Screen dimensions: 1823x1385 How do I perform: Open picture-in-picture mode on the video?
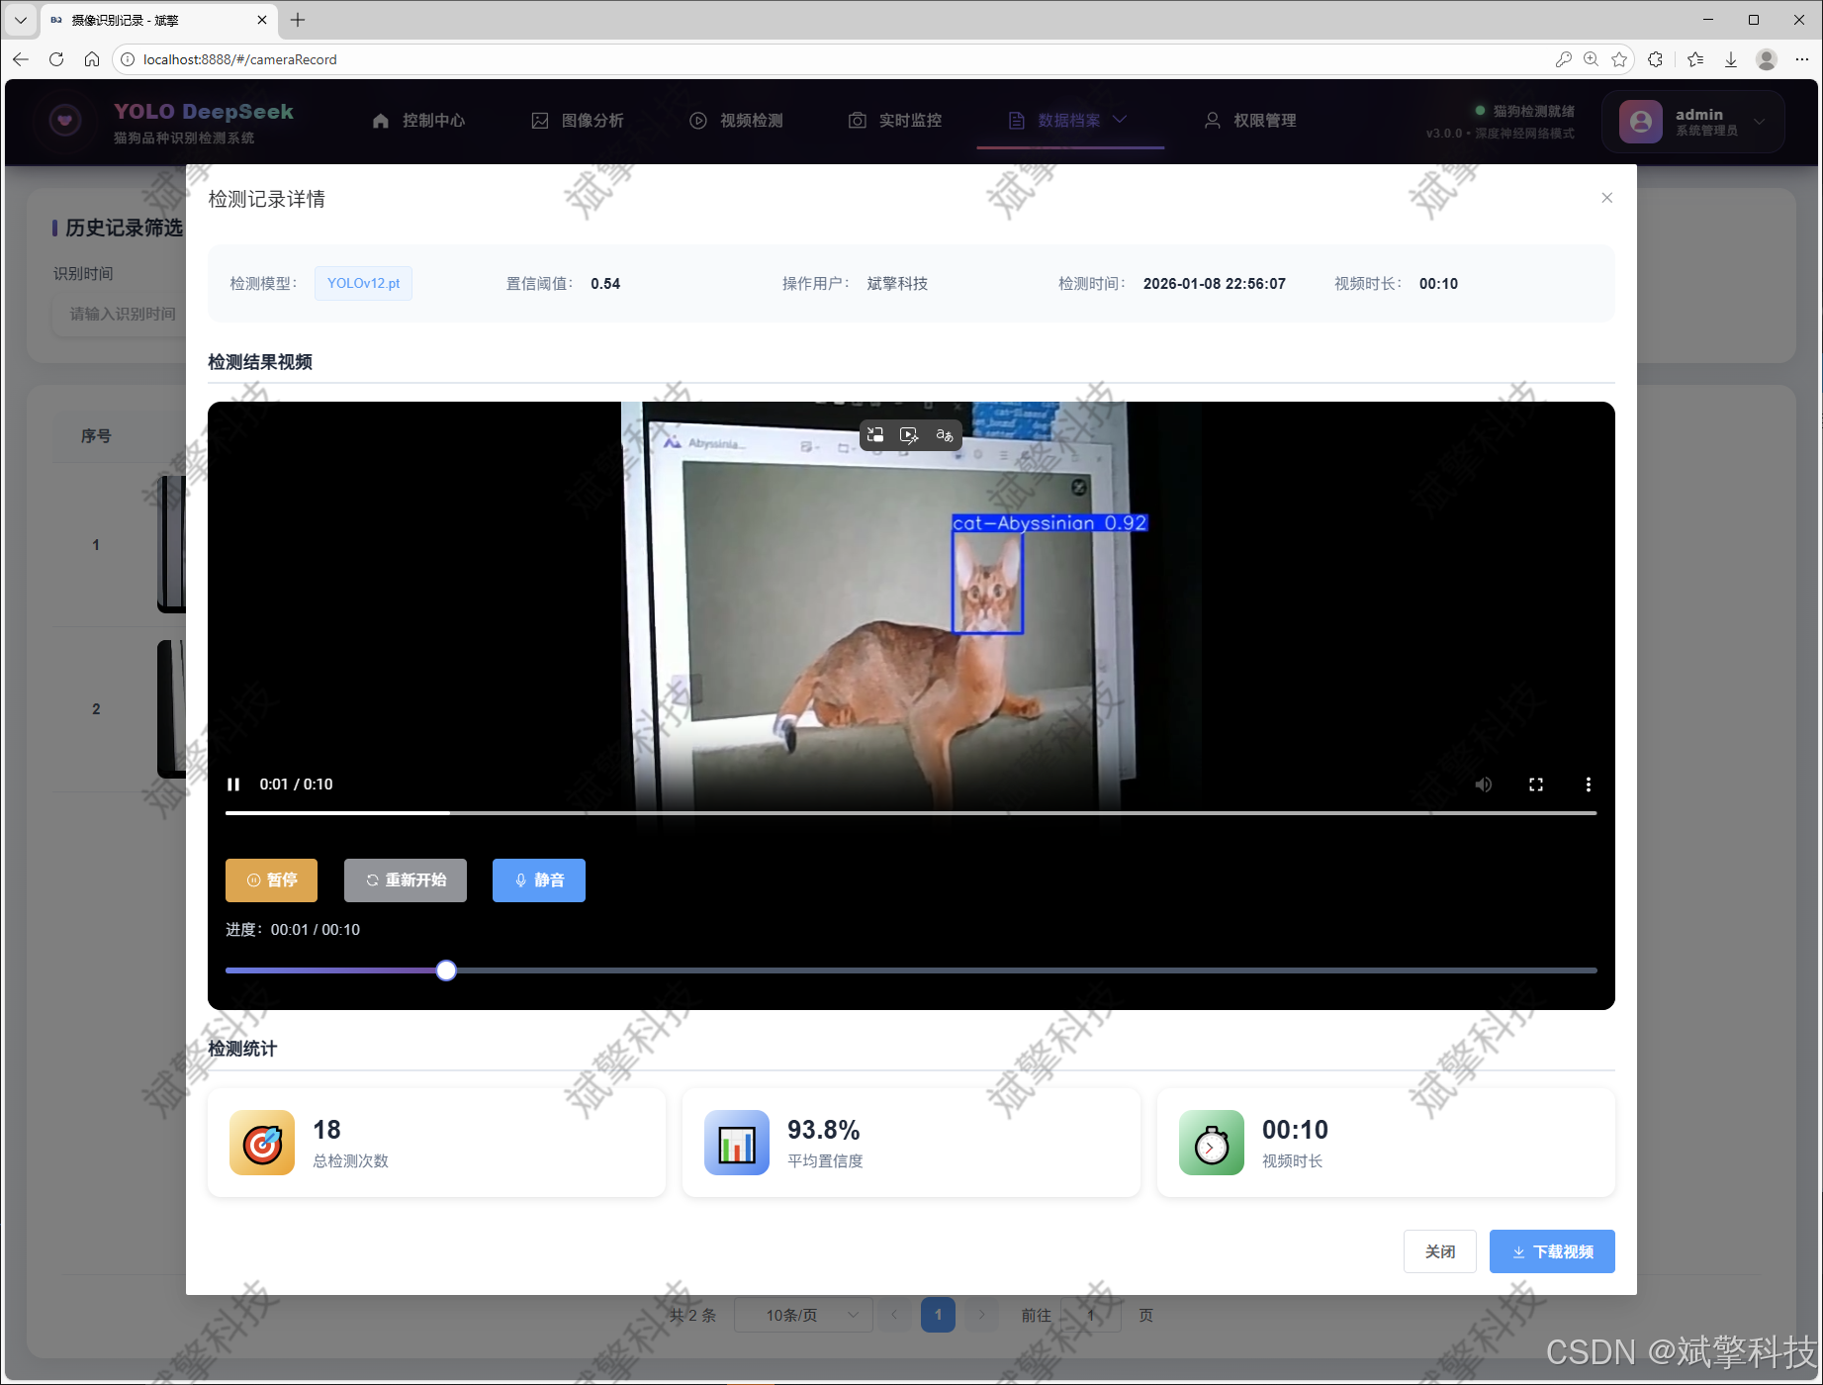(x=874, y=434)
